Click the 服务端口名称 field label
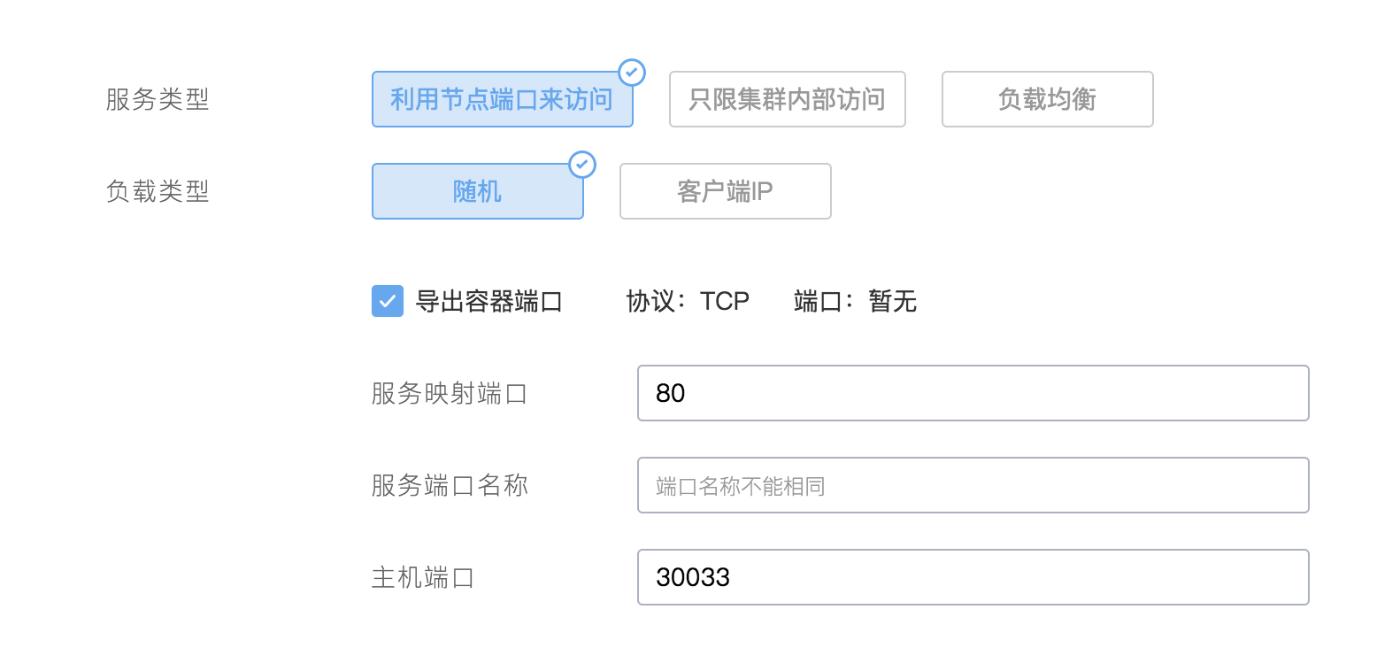This screenshot has height=671, width=1400. [450, 486]
